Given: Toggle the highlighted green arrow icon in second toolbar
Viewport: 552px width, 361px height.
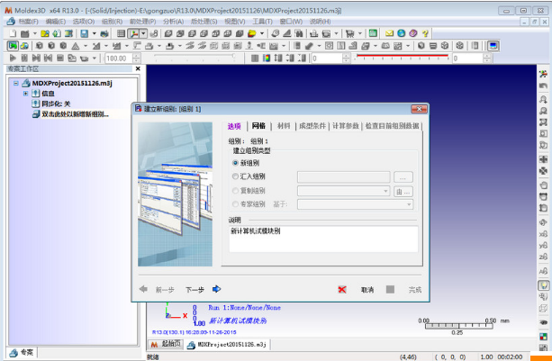Looking at the screenshot, I should (x=13, y=46).
